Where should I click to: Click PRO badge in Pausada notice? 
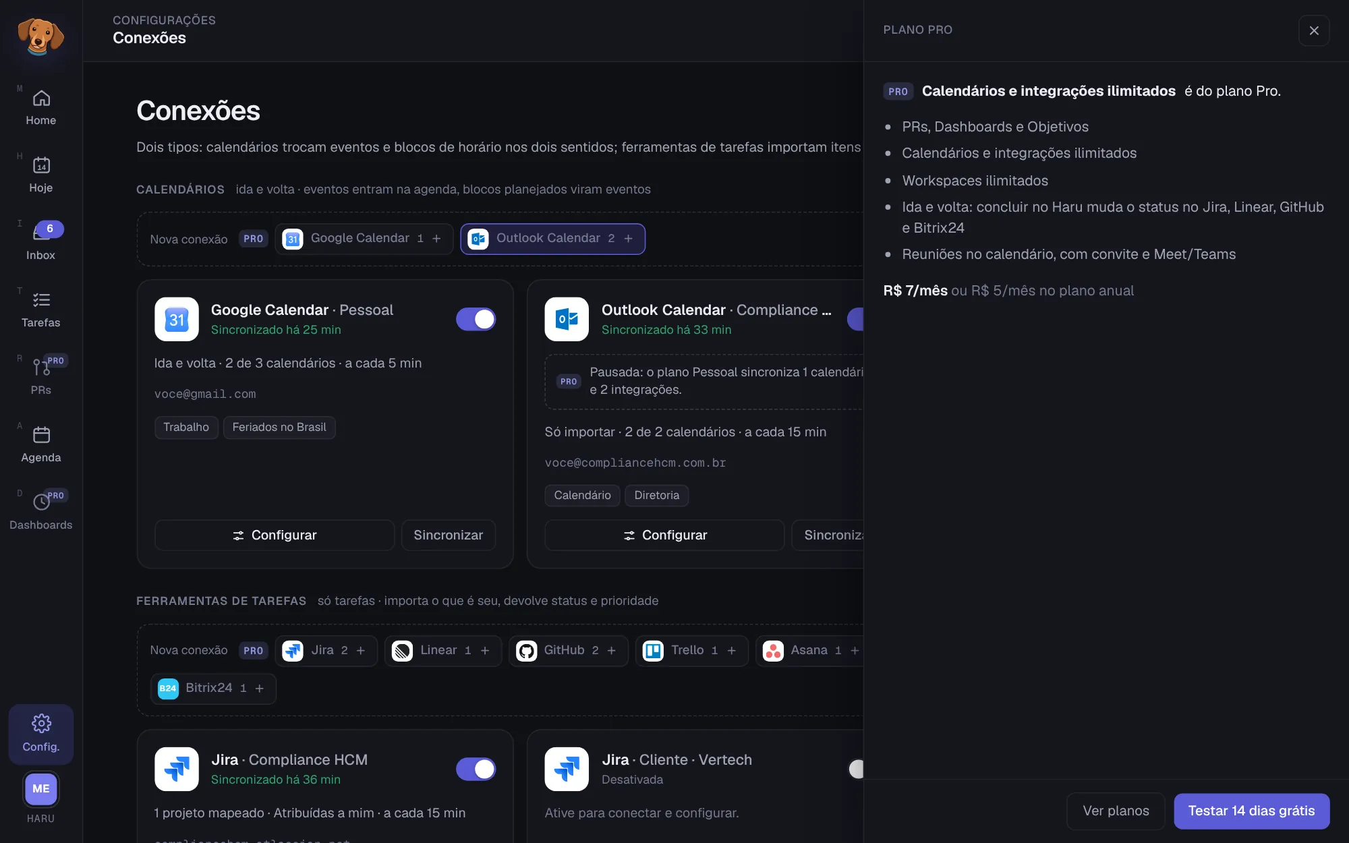click(569, 381)
